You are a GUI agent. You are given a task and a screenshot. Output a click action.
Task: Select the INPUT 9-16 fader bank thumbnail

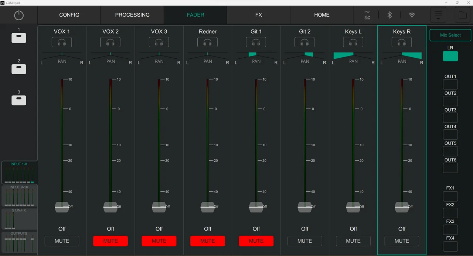point(19,196)
